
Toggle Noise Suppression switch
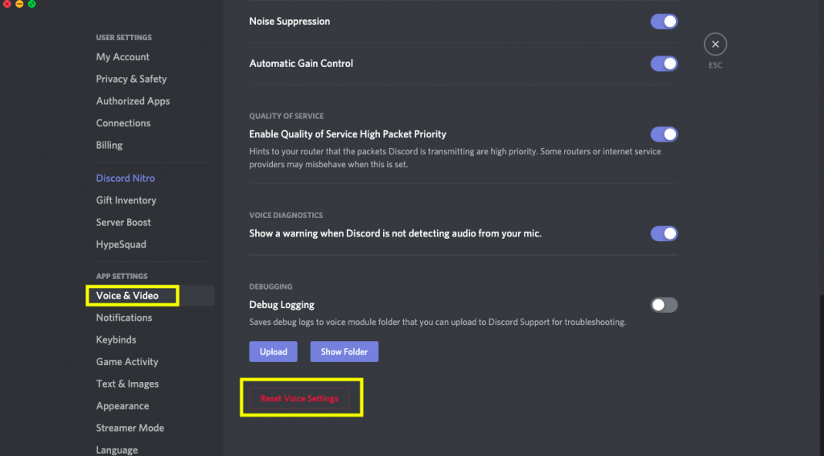pos(664,22)
